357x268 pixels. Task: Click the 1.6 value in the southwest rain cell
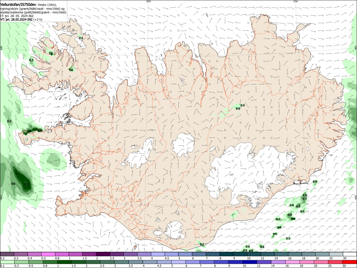coord(27,184)
